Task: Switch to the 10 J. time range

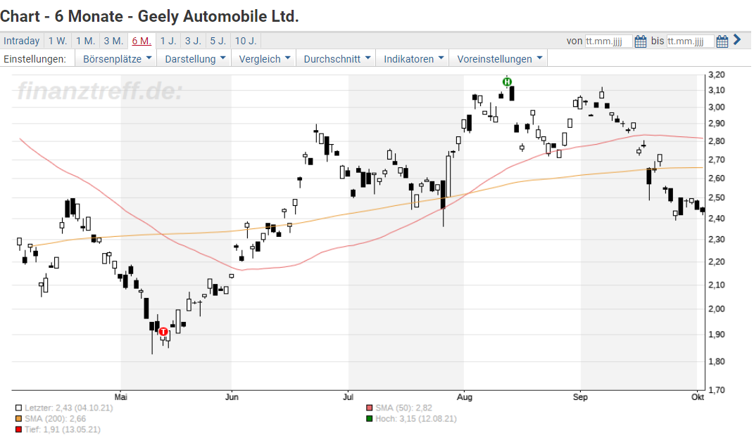Action: 246,41
